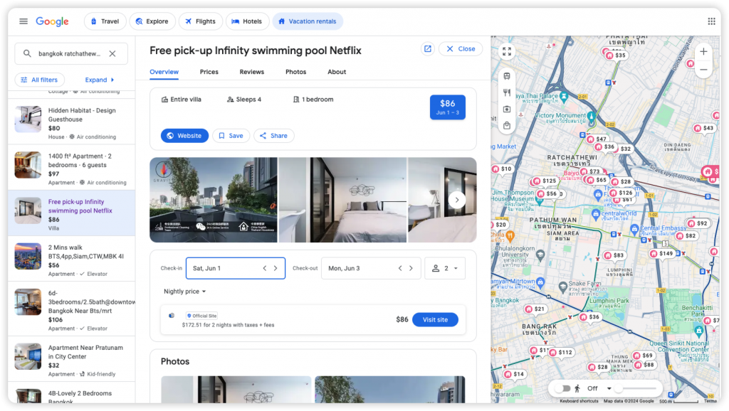This screenshot has width=729, height=411.
Task: Zoom in on the map
Action: 703,52
